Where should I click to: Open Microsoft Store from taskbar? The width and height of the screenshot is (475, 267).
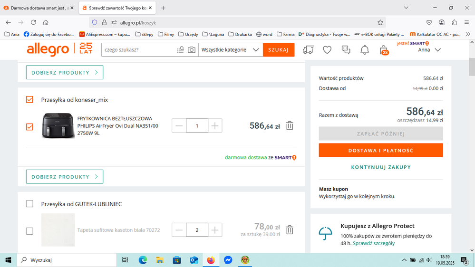point(177,260)
